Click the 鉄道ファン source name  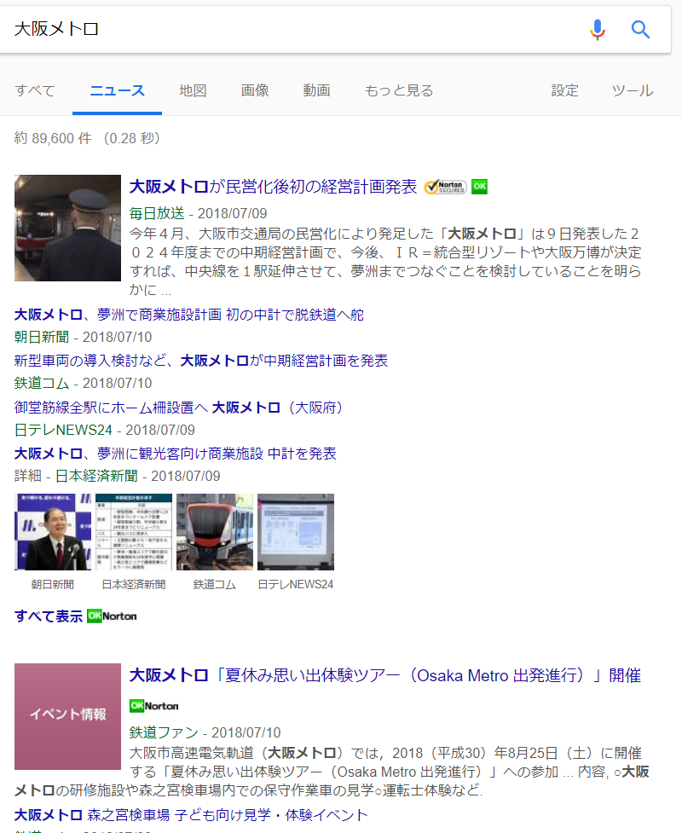point(164,732)
